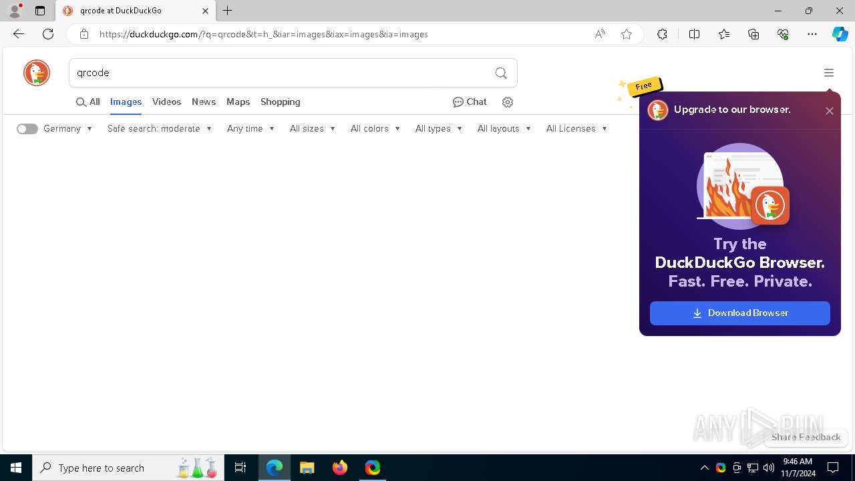Refresh the page
Screen dimensions: 855x481
click(48, 34)
